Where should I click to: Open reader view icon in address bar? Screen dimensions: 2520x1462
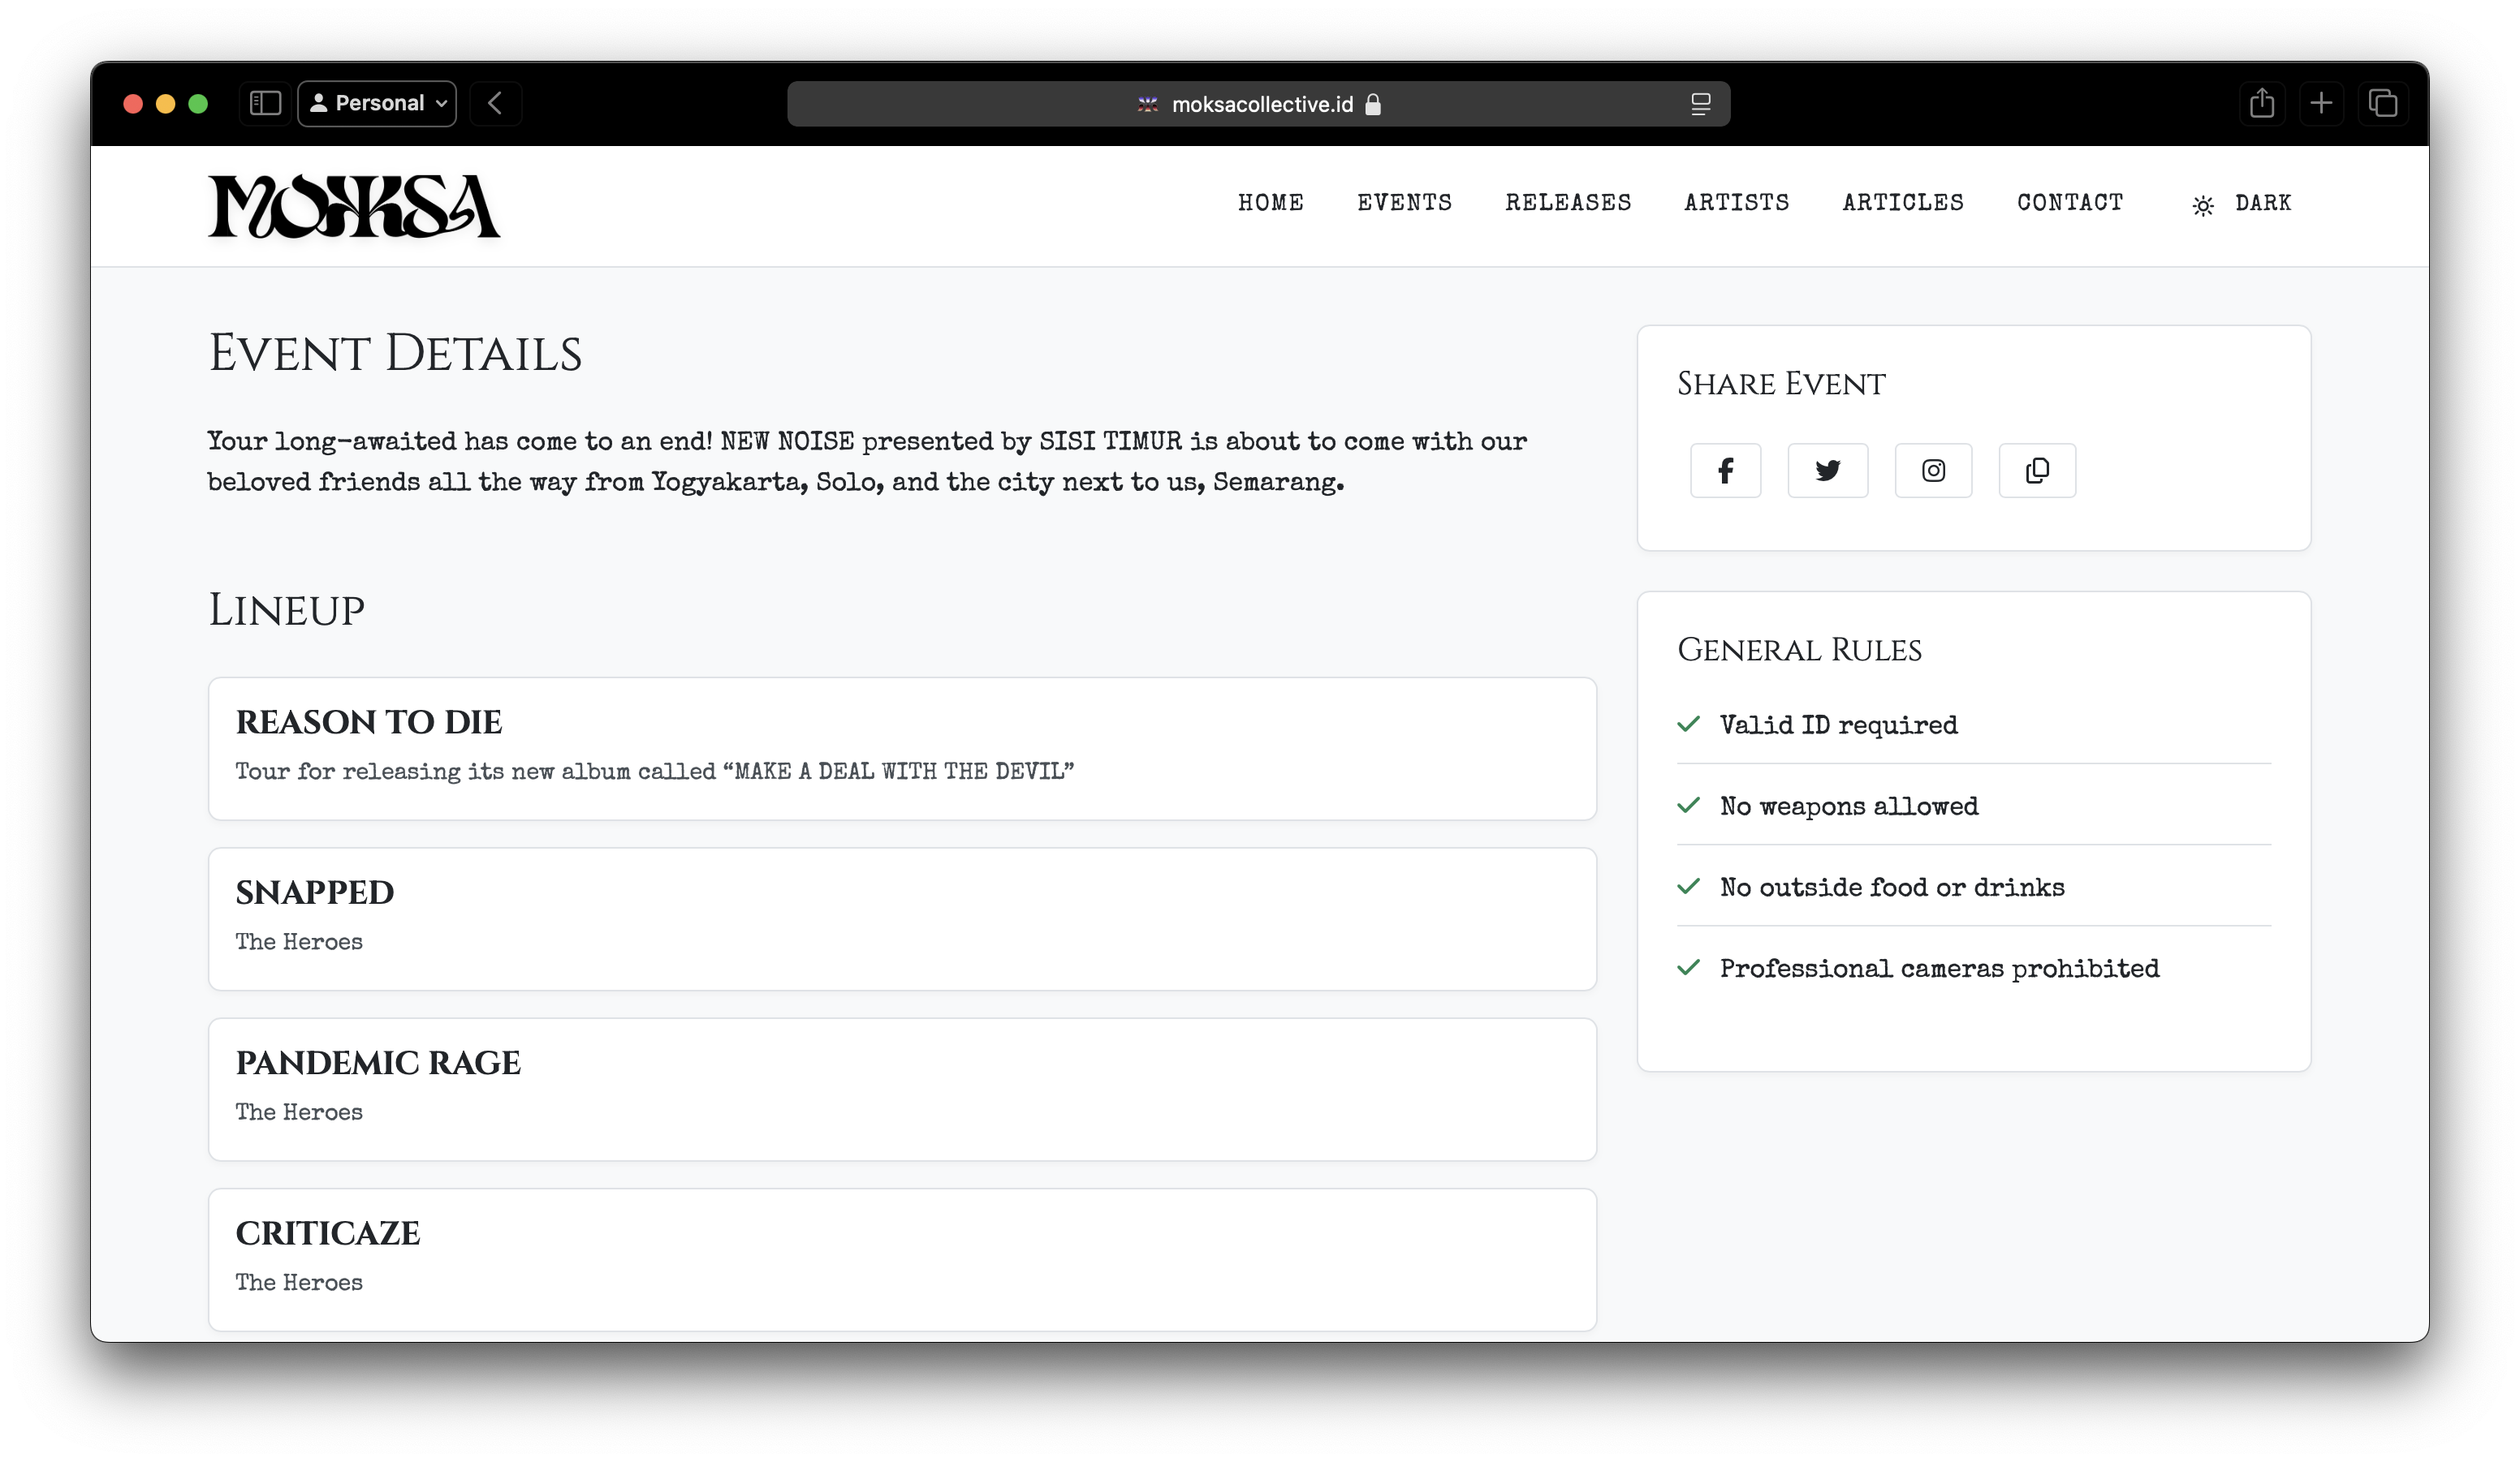tap(1700, 104)
